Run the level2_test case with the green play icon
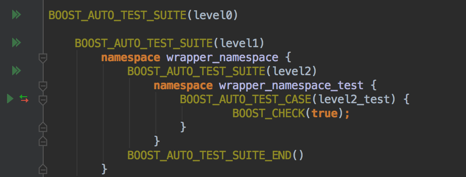Image resolution: width=466 pixels, height=177 pixels. 10,99
